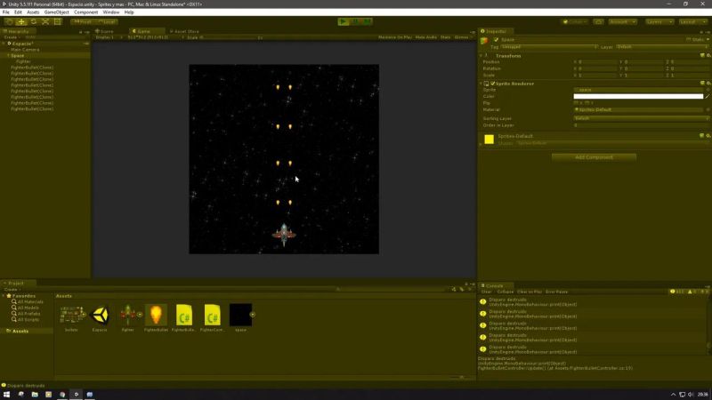The height and width of the screenshot is (400, 712).
Task: Open the Layers dropdown in toolbar
Action: (x=659, y=21)
